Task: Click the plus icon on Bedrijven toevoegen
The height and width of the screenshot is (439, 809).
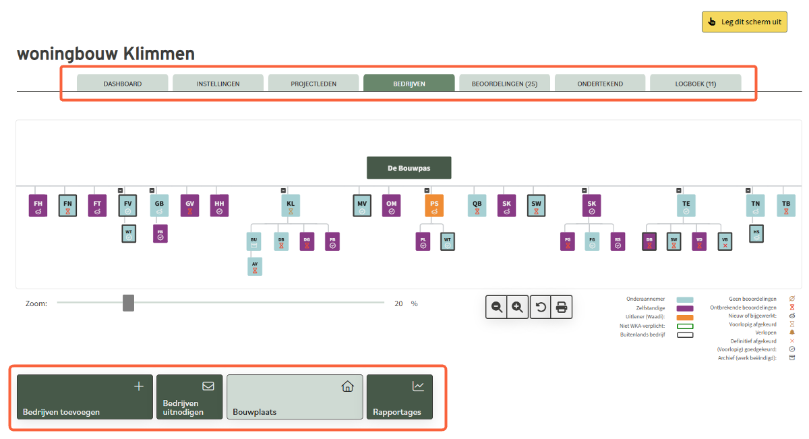Action: tap(139, 386)
